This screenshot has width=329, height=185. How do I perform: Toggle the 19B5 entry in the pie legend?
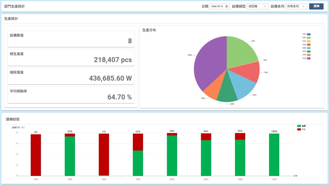pyautogui.click(x=306, y=45)
